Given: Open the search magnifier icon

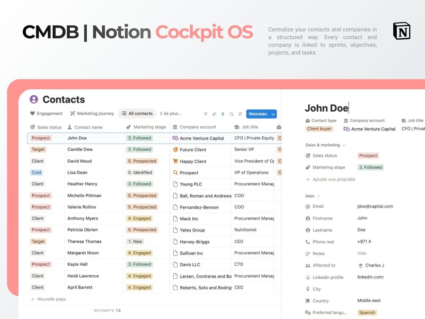Looking at the screenshot, I should [x=231, y=114].
